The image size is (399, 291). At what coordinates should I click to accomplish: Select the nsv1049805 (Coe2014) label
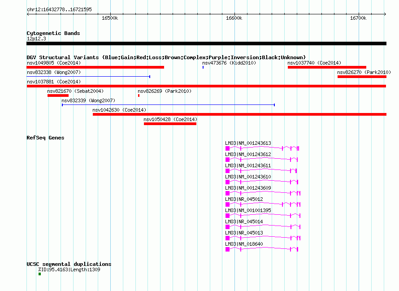54,63
